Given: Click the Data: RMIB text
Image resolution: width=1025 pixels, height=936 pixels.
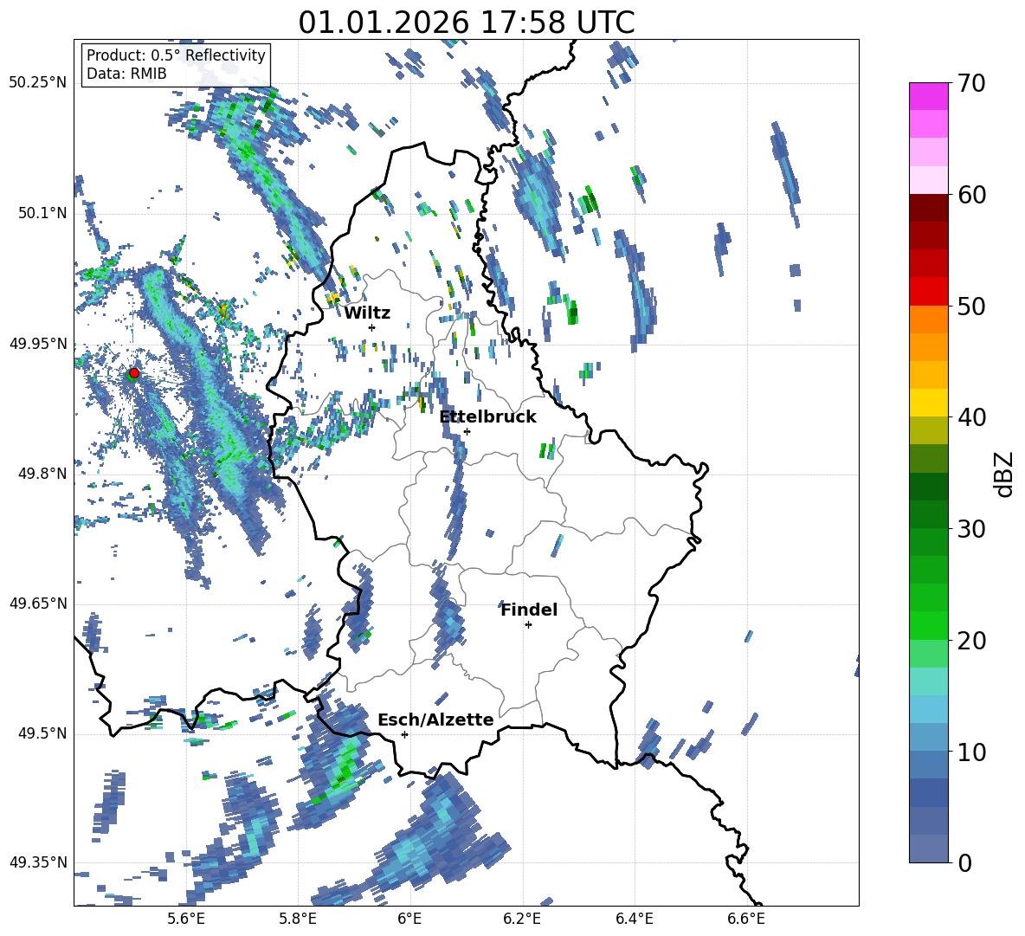Looking at the screenshot, I should (126, 74).
